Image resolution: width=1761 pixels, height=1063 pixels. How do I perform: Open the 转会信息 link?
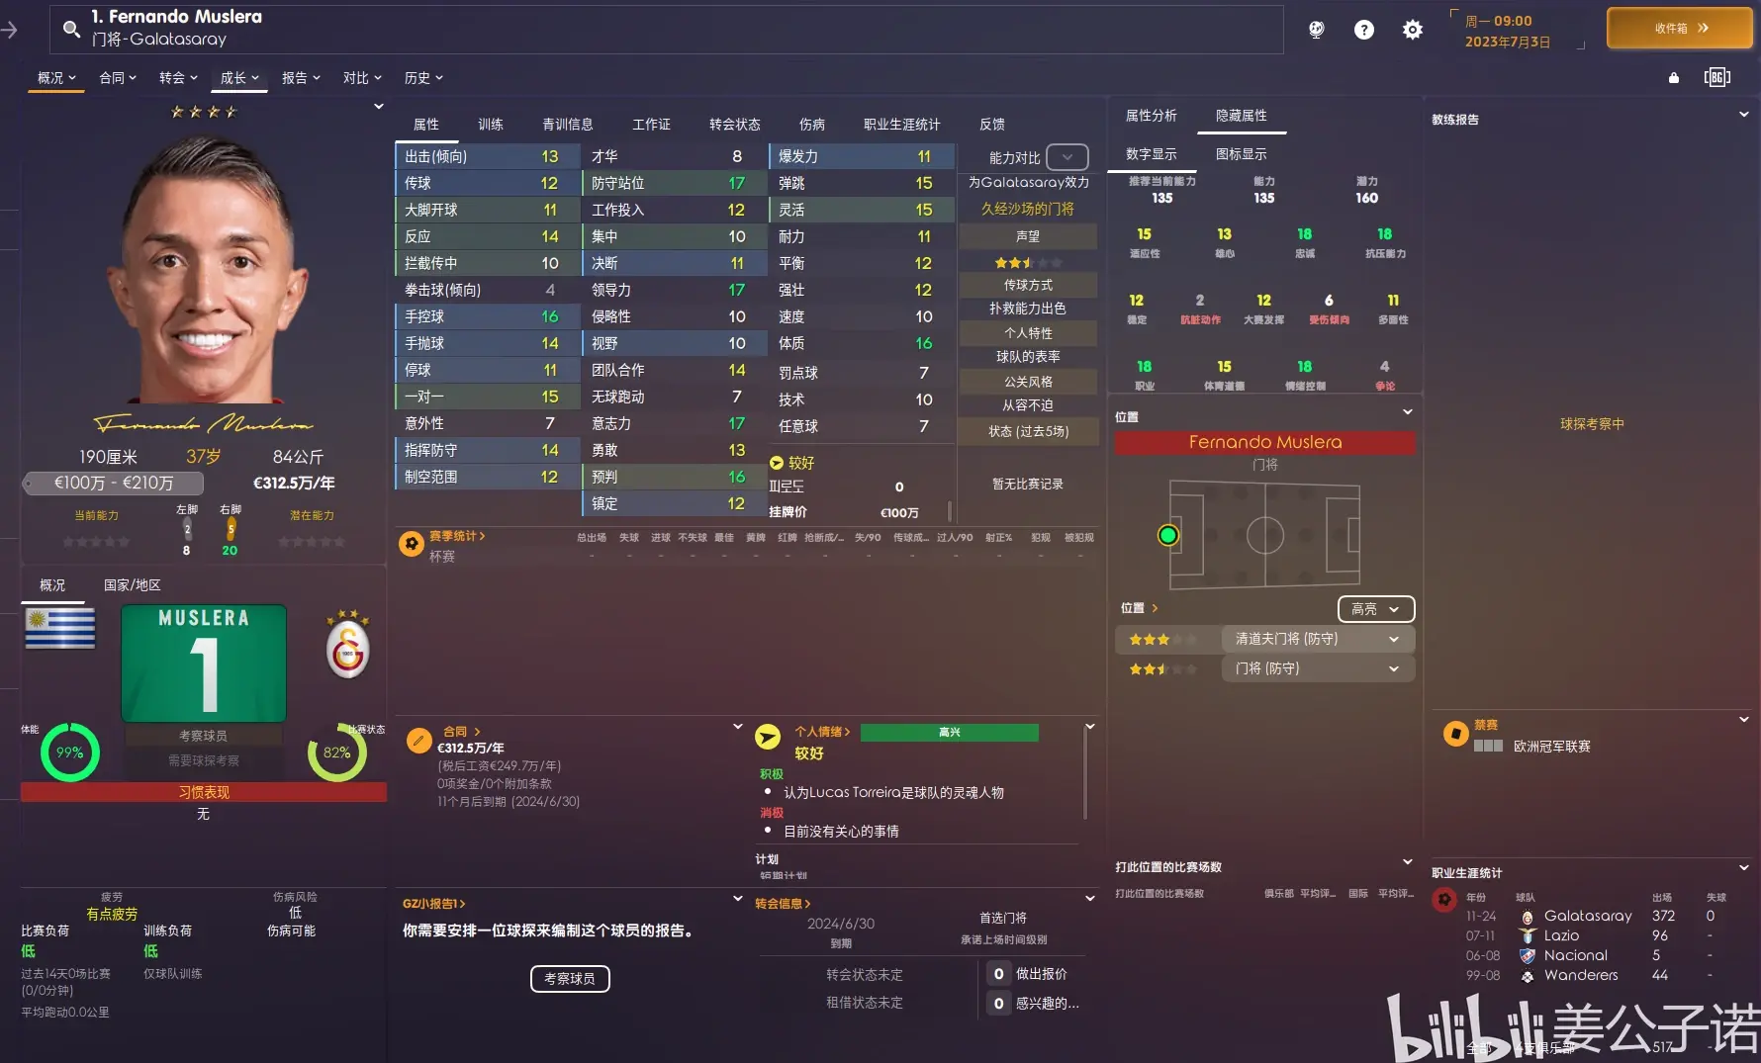point(783,904)
